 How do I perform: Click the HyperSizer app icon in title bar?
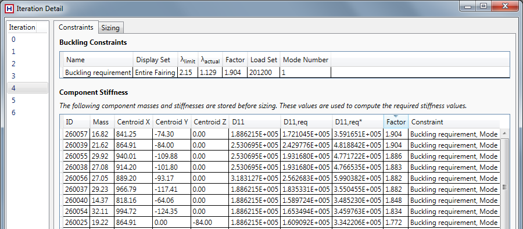click(x=9, y=9)
